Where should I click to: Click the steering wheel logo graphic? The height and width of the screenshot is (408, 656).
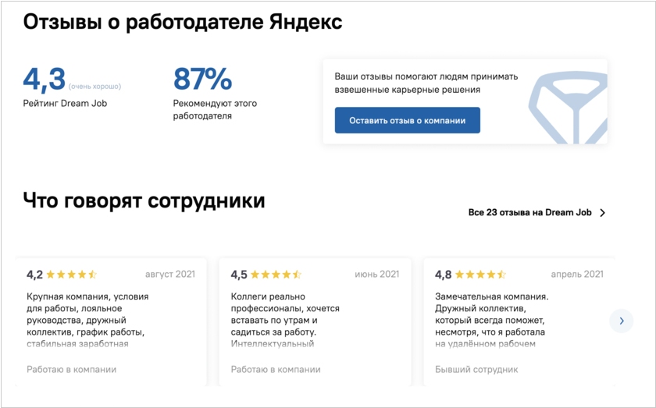coord(568,108)
